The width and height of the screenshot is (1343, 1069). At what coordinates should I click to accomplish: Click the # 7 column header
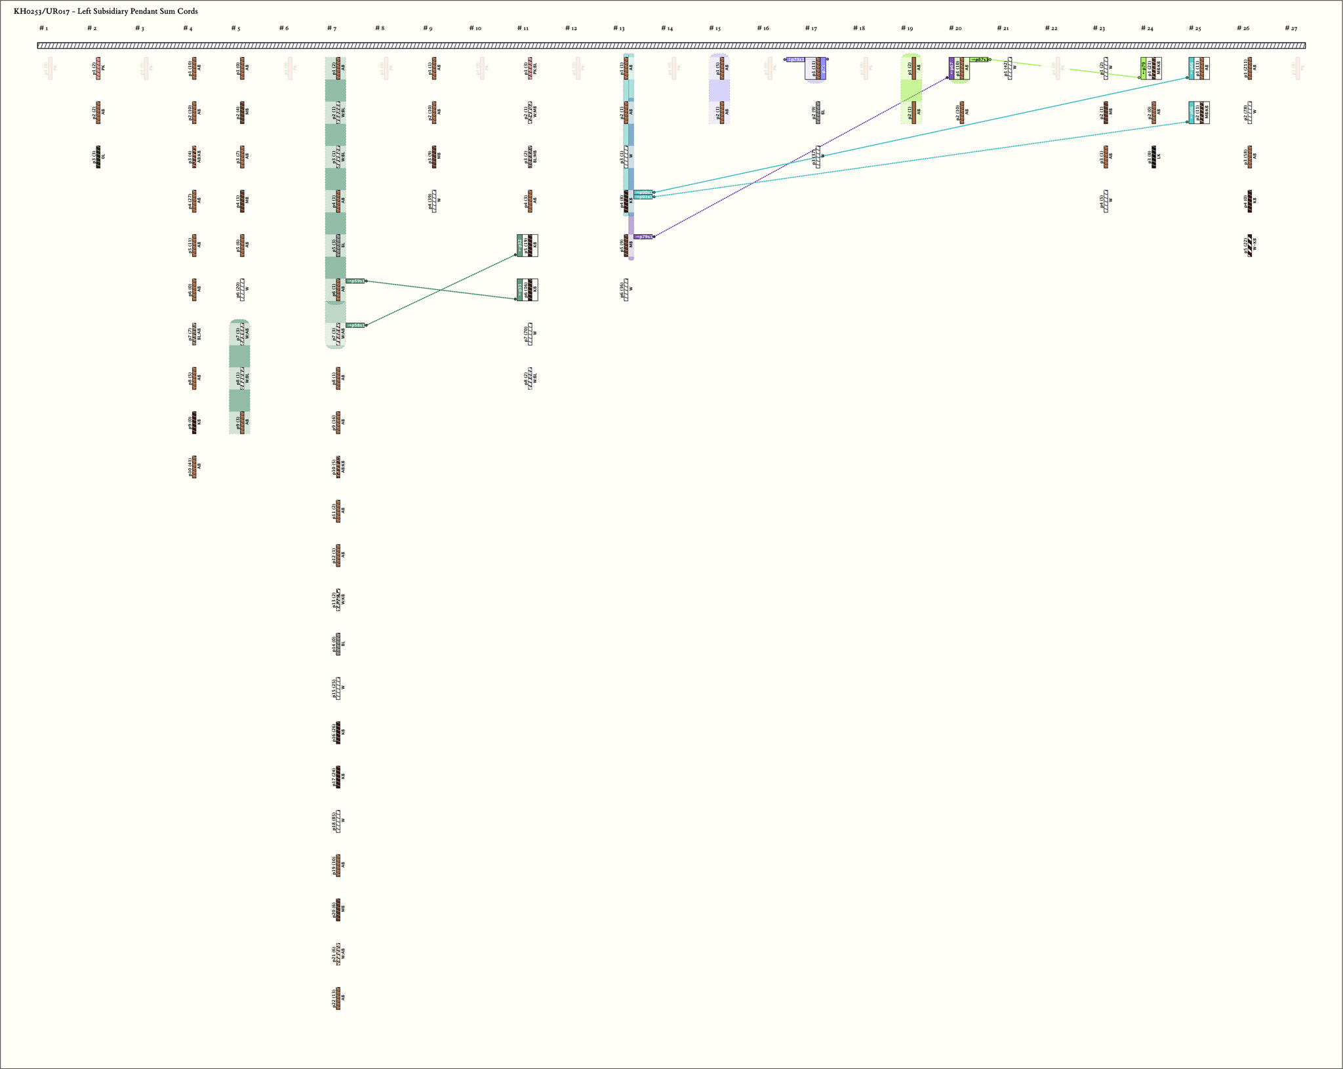pos(332,28)
